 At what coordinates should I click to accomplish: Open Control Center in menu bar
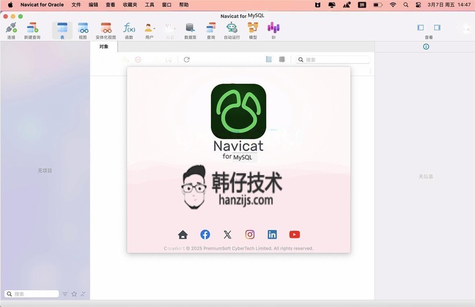[418, 5]
